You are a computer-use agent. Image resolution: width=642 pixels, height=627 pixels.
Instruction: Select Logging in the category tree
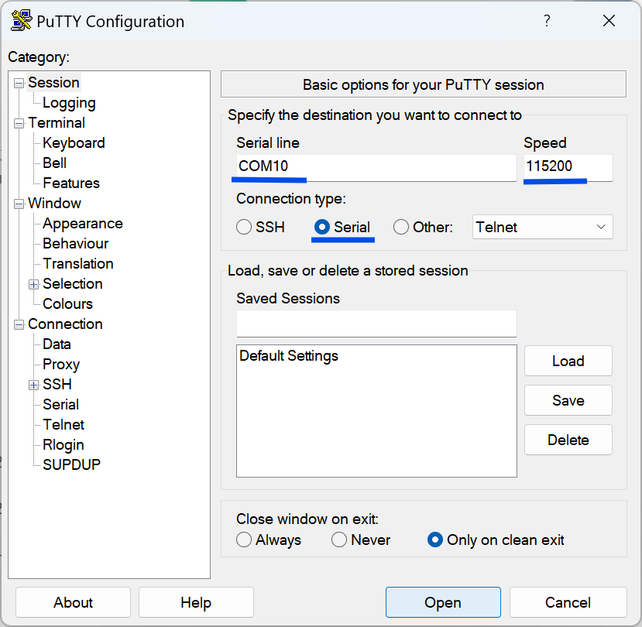pos(69,102)
